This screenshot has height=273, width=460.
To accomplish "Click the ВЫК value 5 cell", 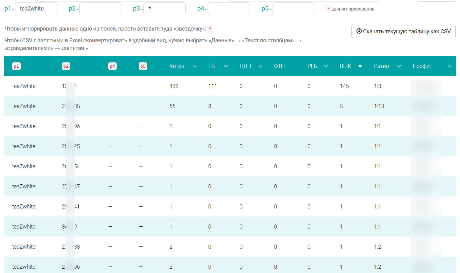I will 342,106.
